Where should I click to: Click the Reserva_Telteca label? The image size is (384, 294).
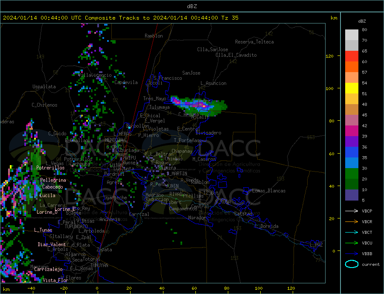pyautogui.click(x=254, y=42)
